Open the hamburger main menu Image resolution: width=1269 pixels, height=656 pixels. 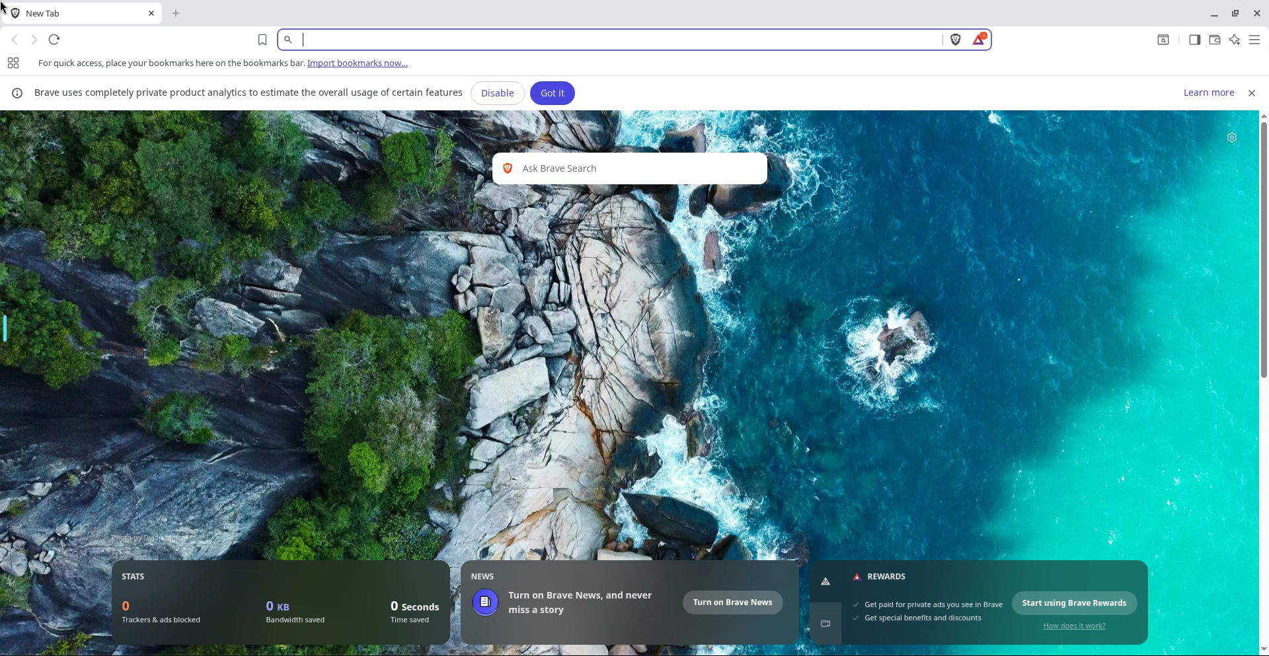1254,40
